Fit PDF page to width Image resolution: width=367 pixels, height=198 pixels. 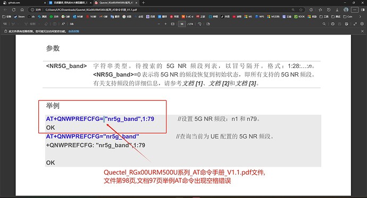tap(173, 24)
